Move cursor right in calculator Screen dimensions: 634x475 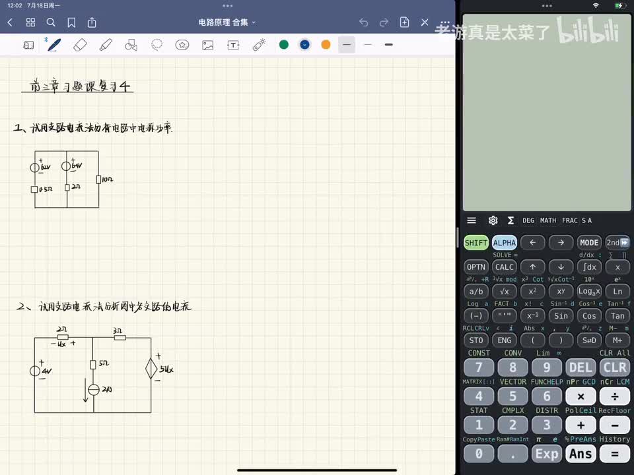561,243
